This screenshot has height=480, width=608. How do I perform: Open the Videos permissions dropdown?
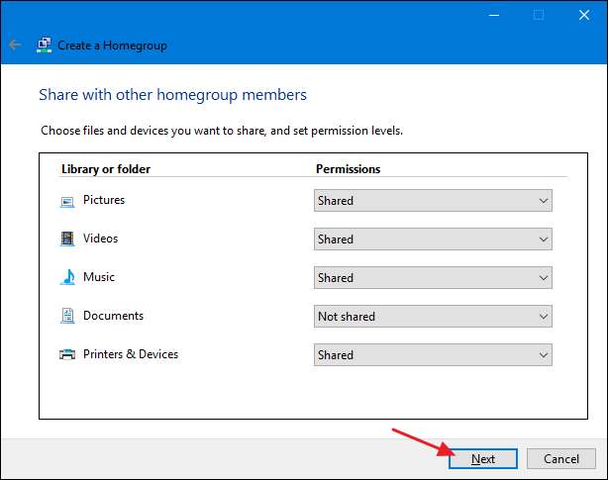[x=432, y=240]
